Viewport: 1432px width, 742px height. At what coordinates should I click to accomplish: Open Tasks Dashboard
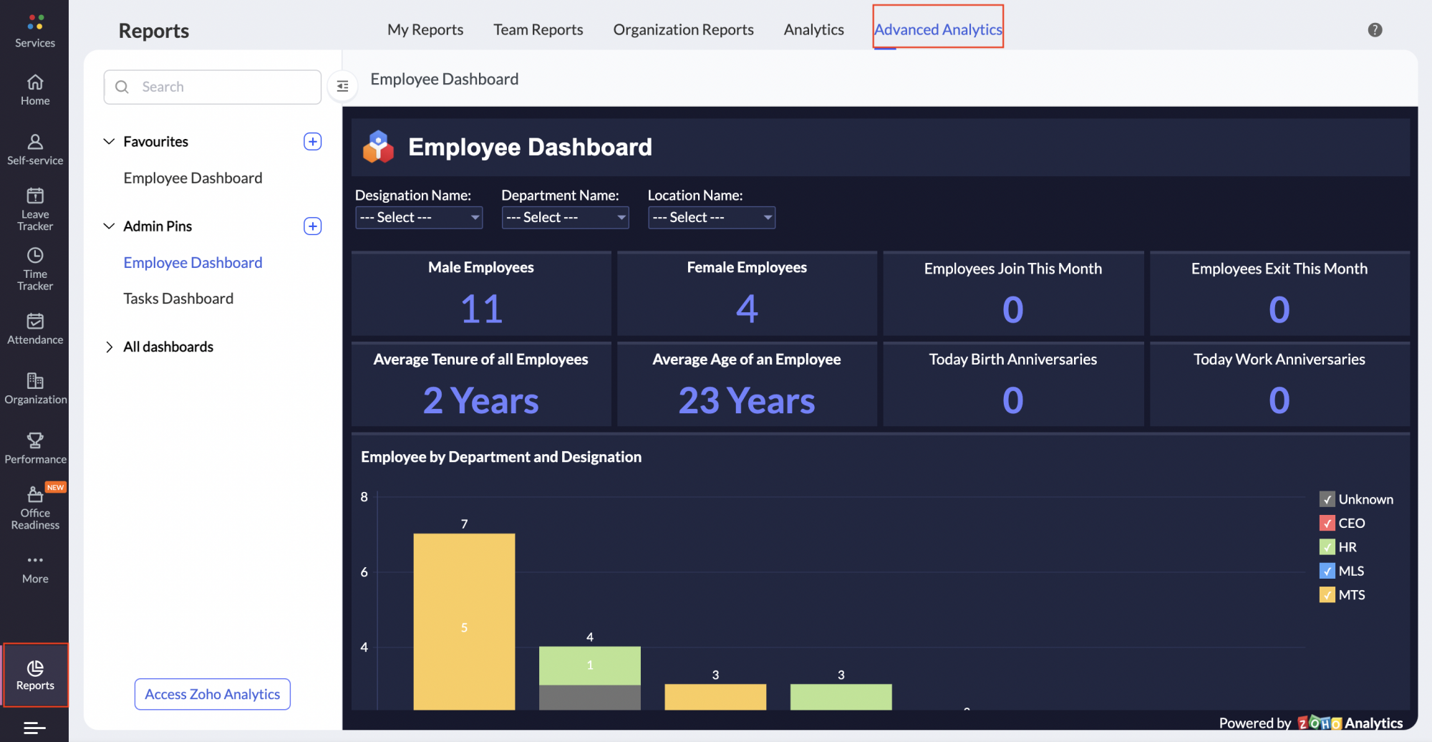[178, 298]
